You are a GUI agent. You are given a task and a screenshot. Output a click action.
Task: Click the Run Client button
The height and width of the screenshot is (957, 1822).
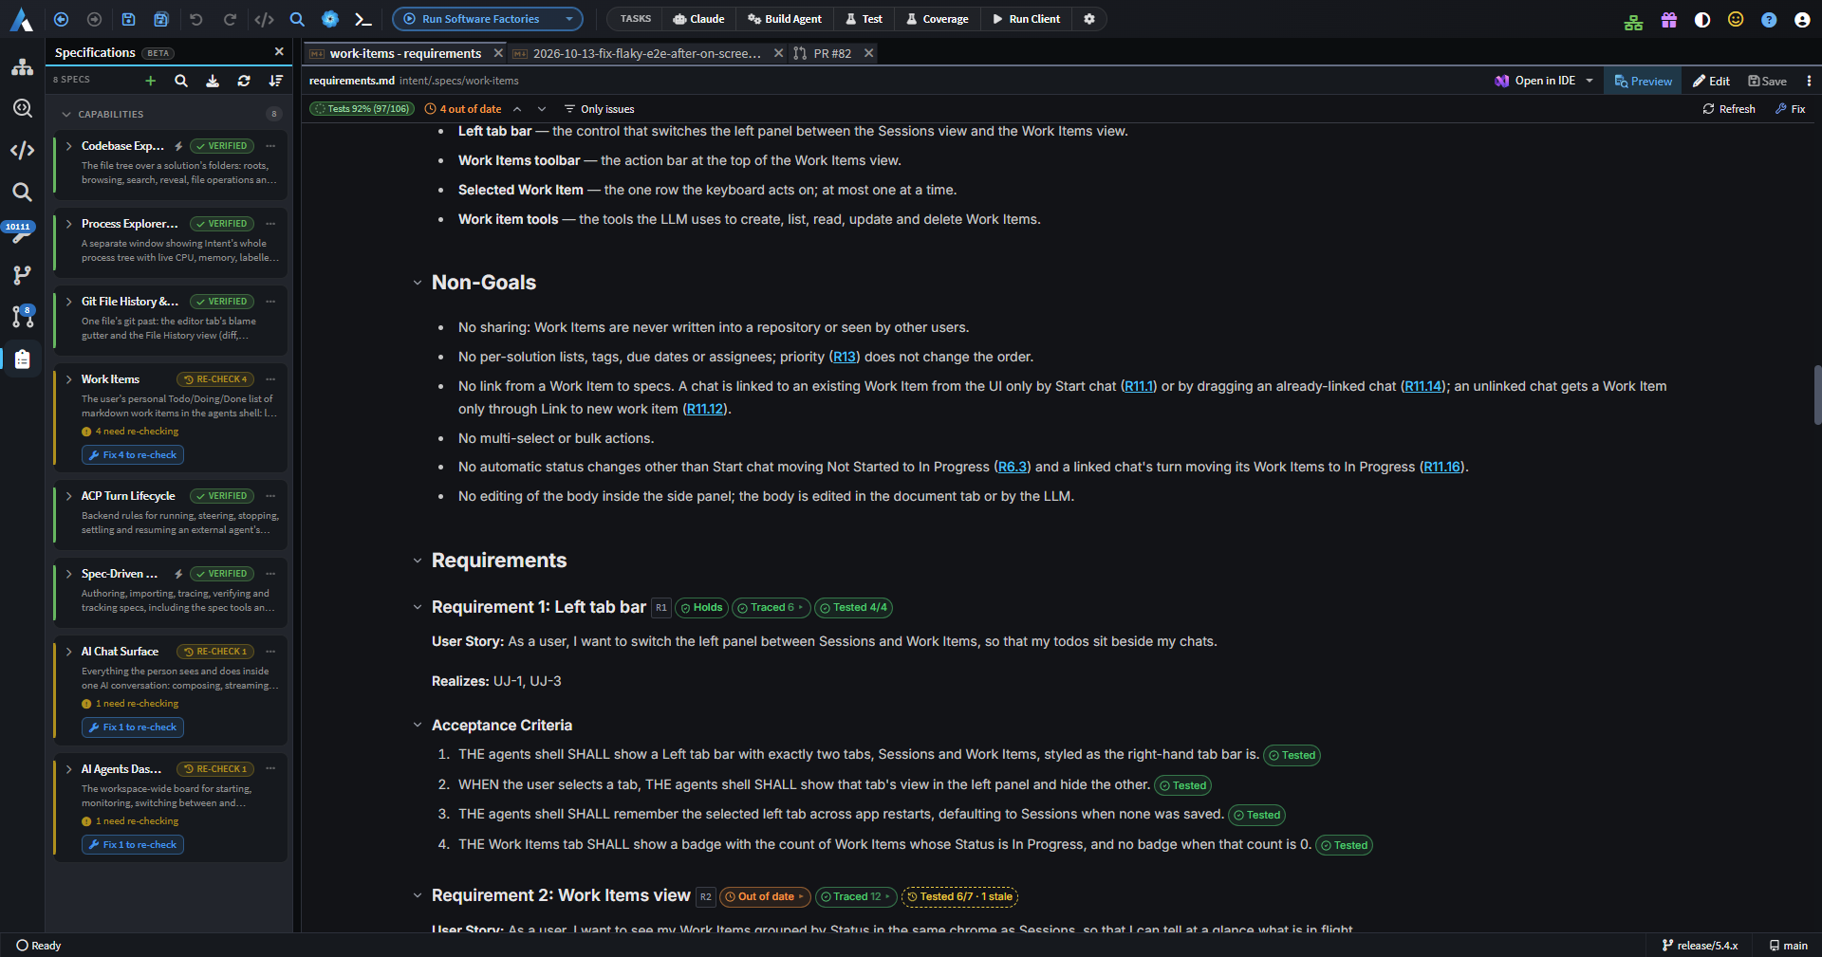pos(1026,19)
